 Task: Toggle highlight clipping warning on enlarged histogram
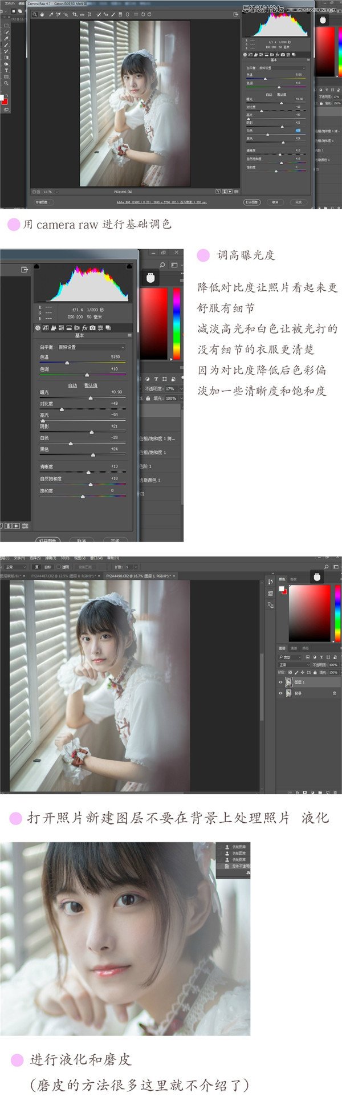tap(130, 266)
